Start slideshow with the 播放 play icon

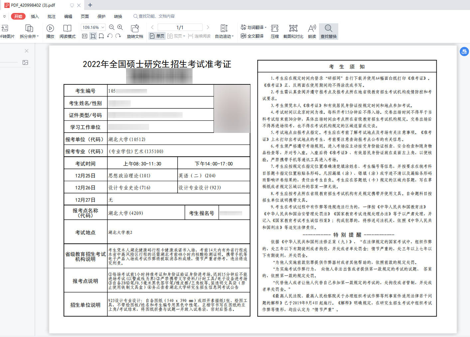(50, 31)
